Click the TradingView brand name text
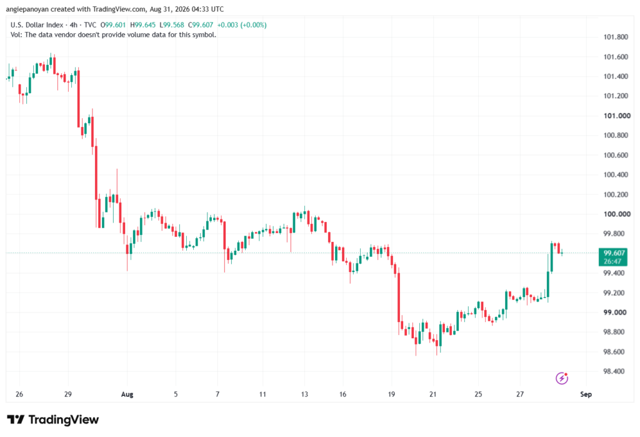 click(64, 419)
